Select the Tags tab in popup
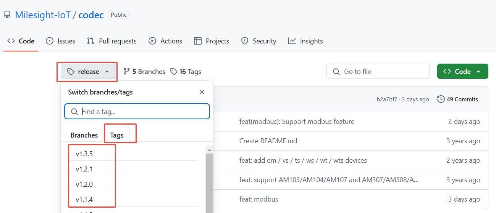 pos(117,135)
